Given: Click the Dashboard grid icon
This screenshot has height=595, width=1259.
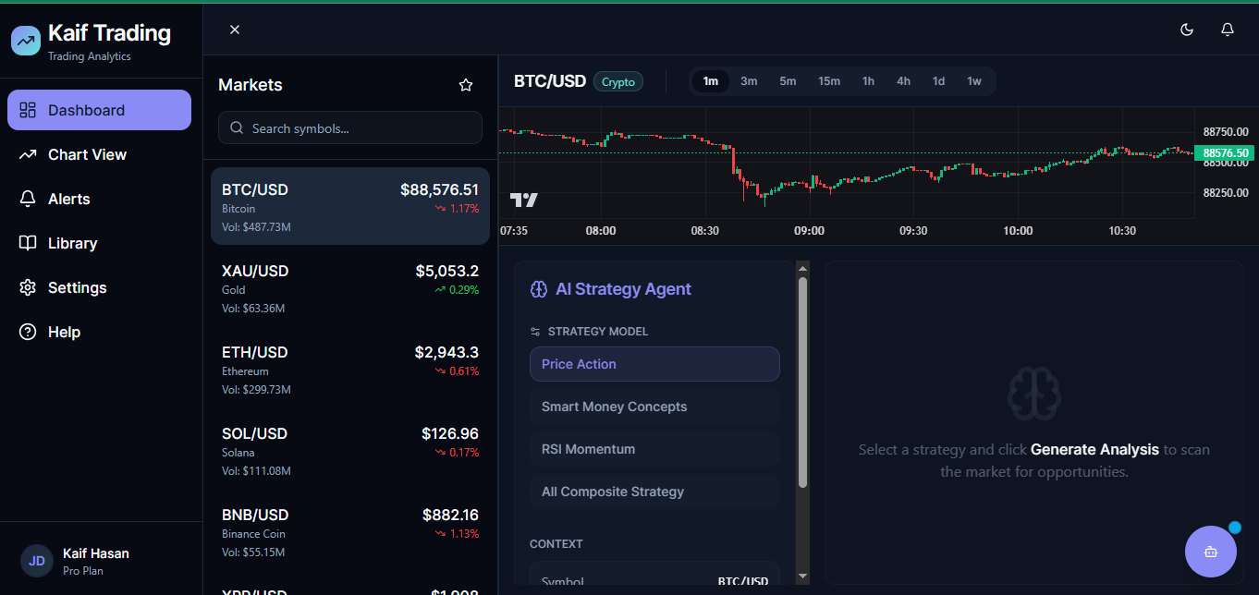Looking at the screenshot, I should [x=28, y=110].
